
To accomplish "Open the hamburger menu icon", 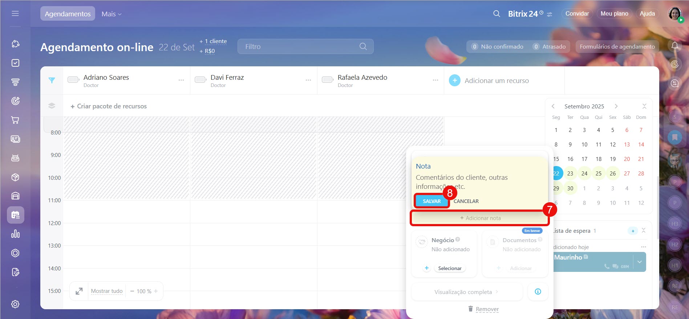I will [15, 14].
